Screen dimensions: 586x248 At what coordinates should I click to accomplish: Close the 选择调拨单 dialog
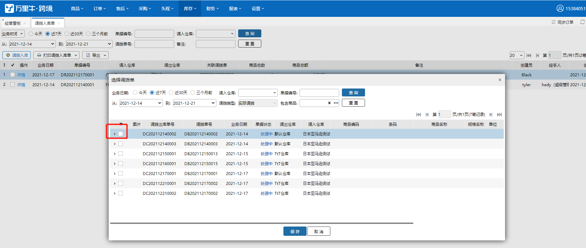click(x=500, y=80)
